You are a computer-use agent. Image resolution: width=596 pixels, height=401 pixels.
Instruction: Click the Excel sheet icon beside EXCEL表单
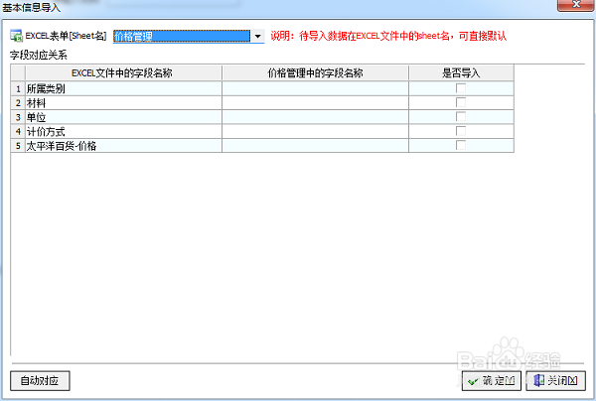(16, 36)
